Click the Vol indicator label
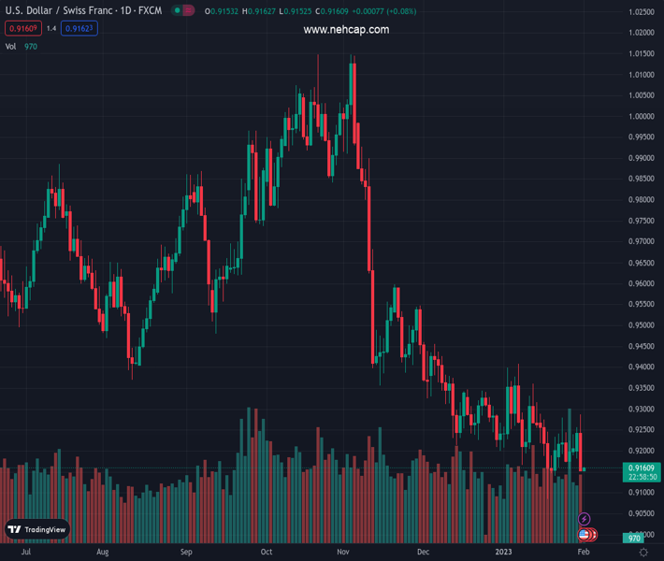This screenshot has width=664, height=561. pyautogui.click(x=11, y=46)
